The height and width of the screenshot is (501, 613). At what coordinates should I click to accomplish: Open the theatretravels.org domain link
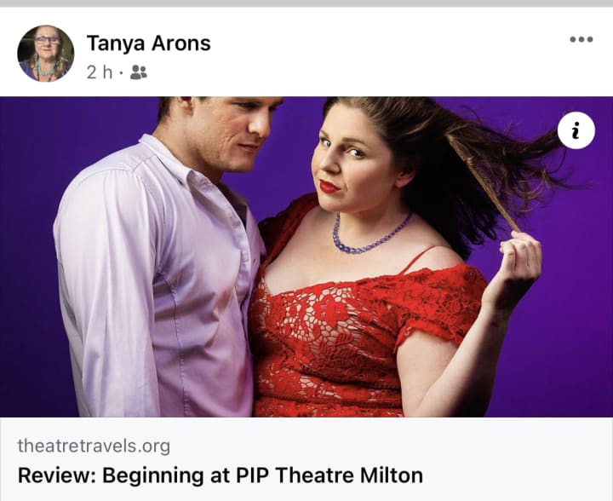pyautogui.click(x=94, y=446)
